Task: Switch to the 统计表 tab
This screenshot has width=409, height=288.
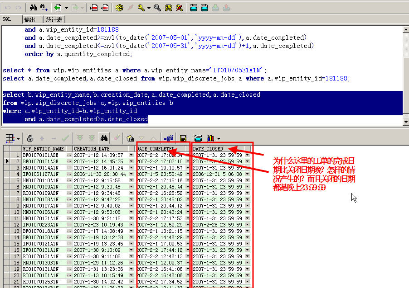Action: click(x=54, y=19)
